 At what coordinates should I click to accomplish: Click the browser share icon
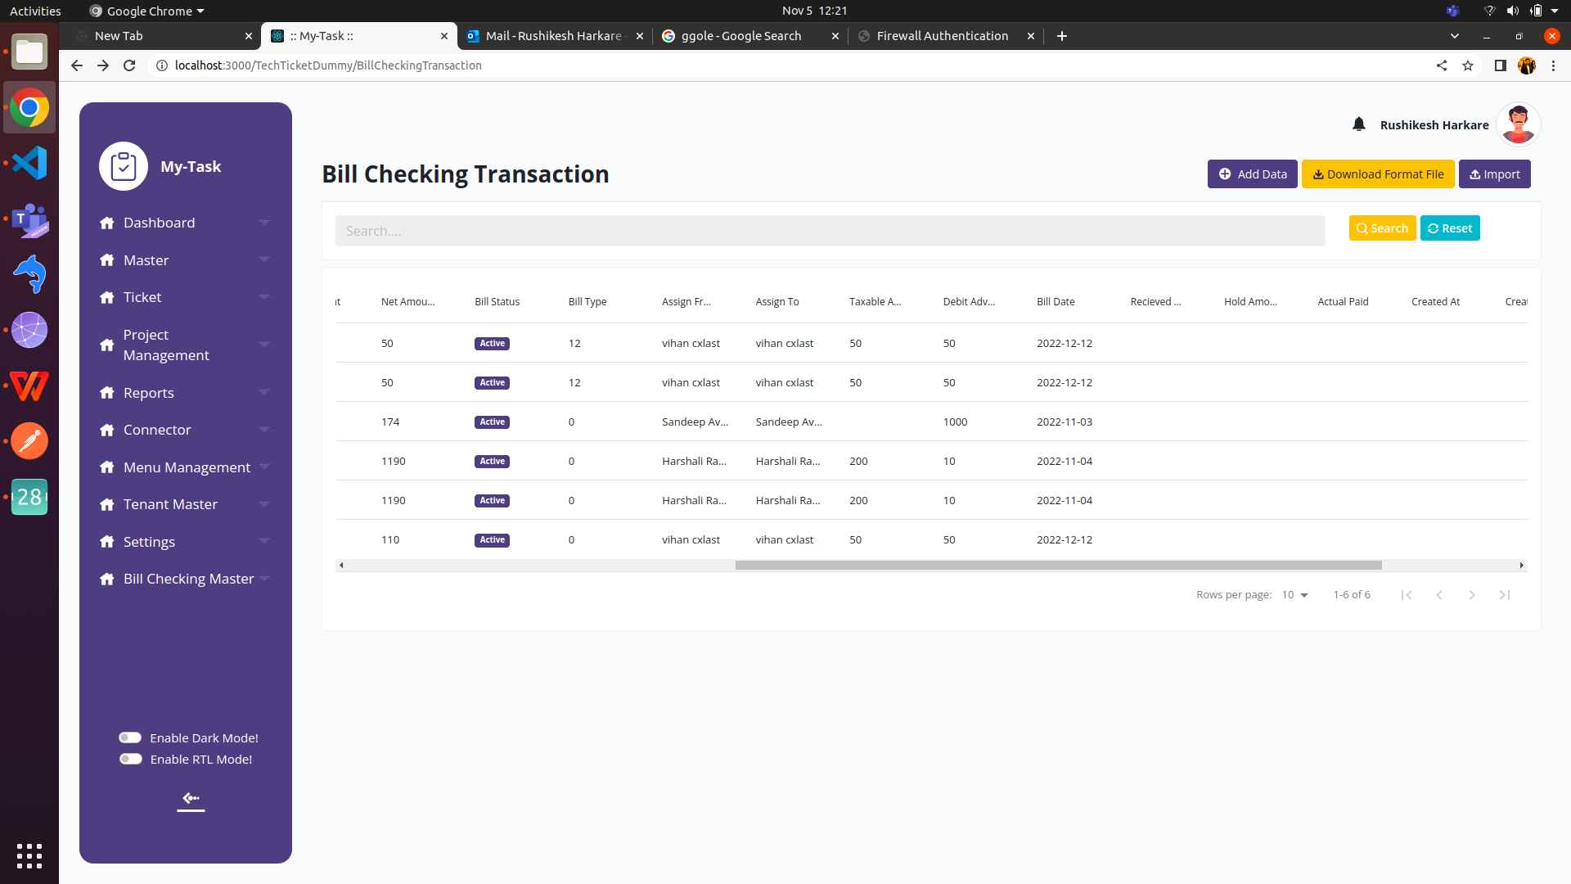tap(1442, 65)
